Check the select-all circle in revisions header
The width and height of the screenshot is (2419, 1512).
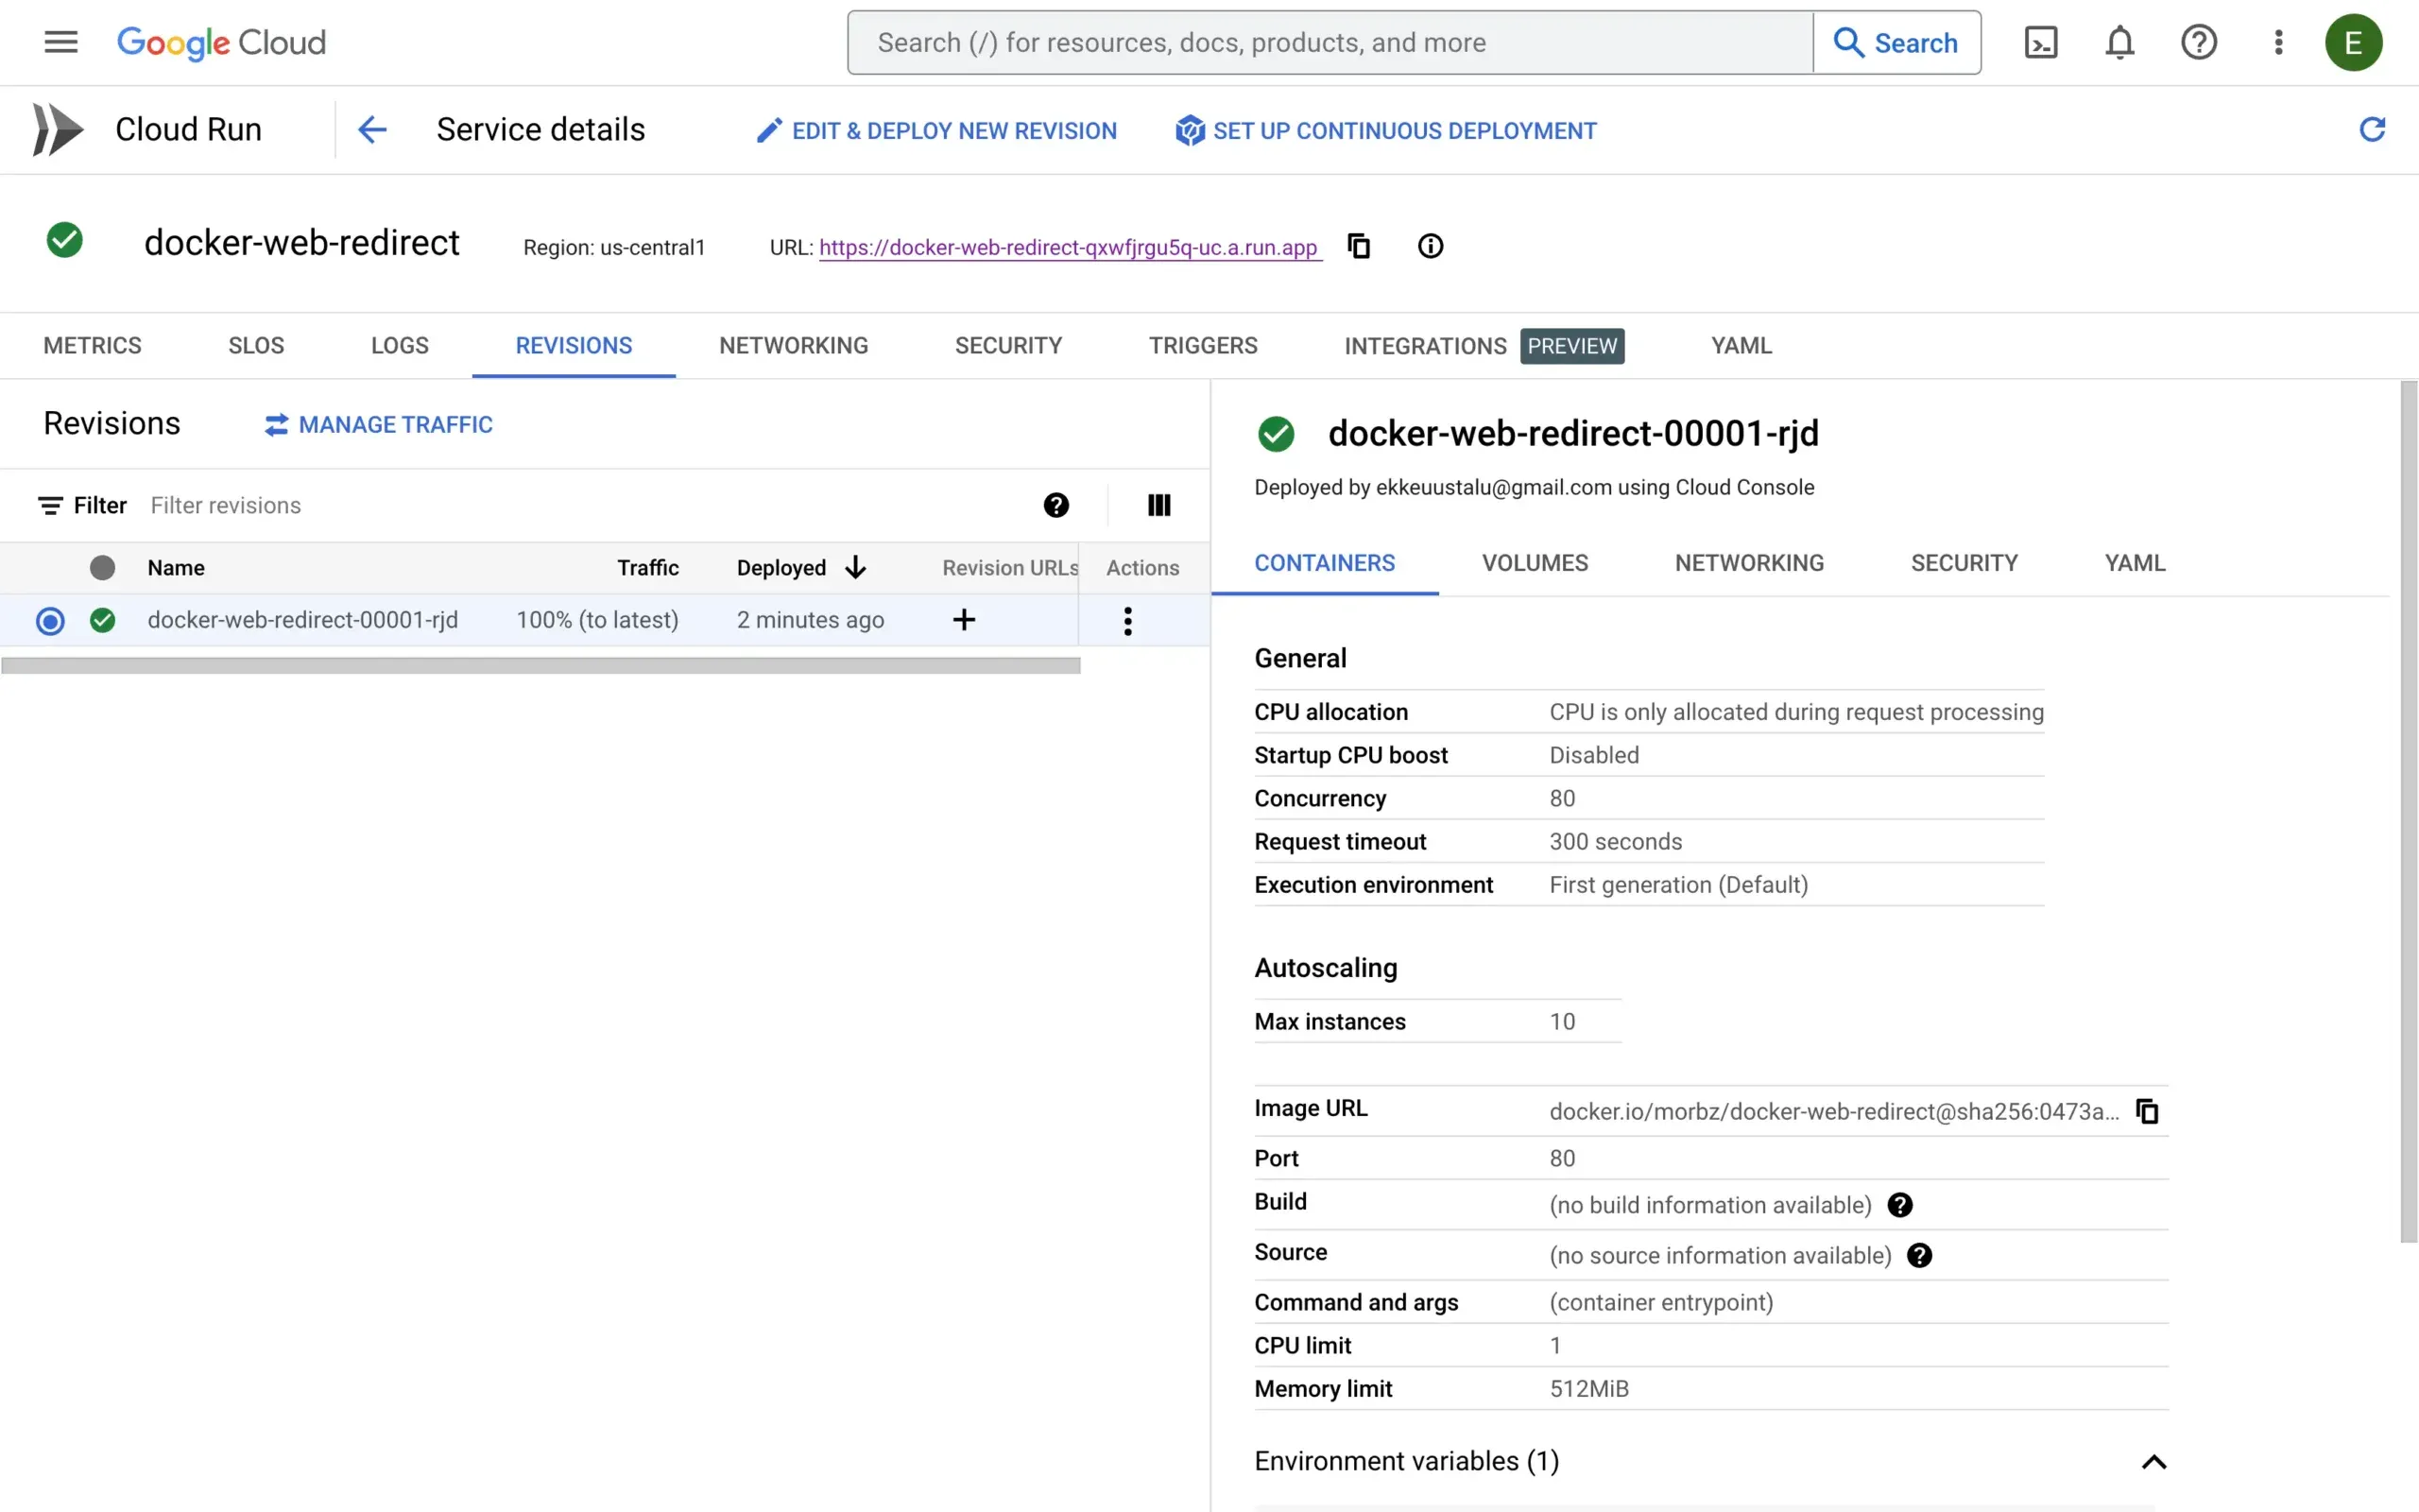tap(102, 567)
